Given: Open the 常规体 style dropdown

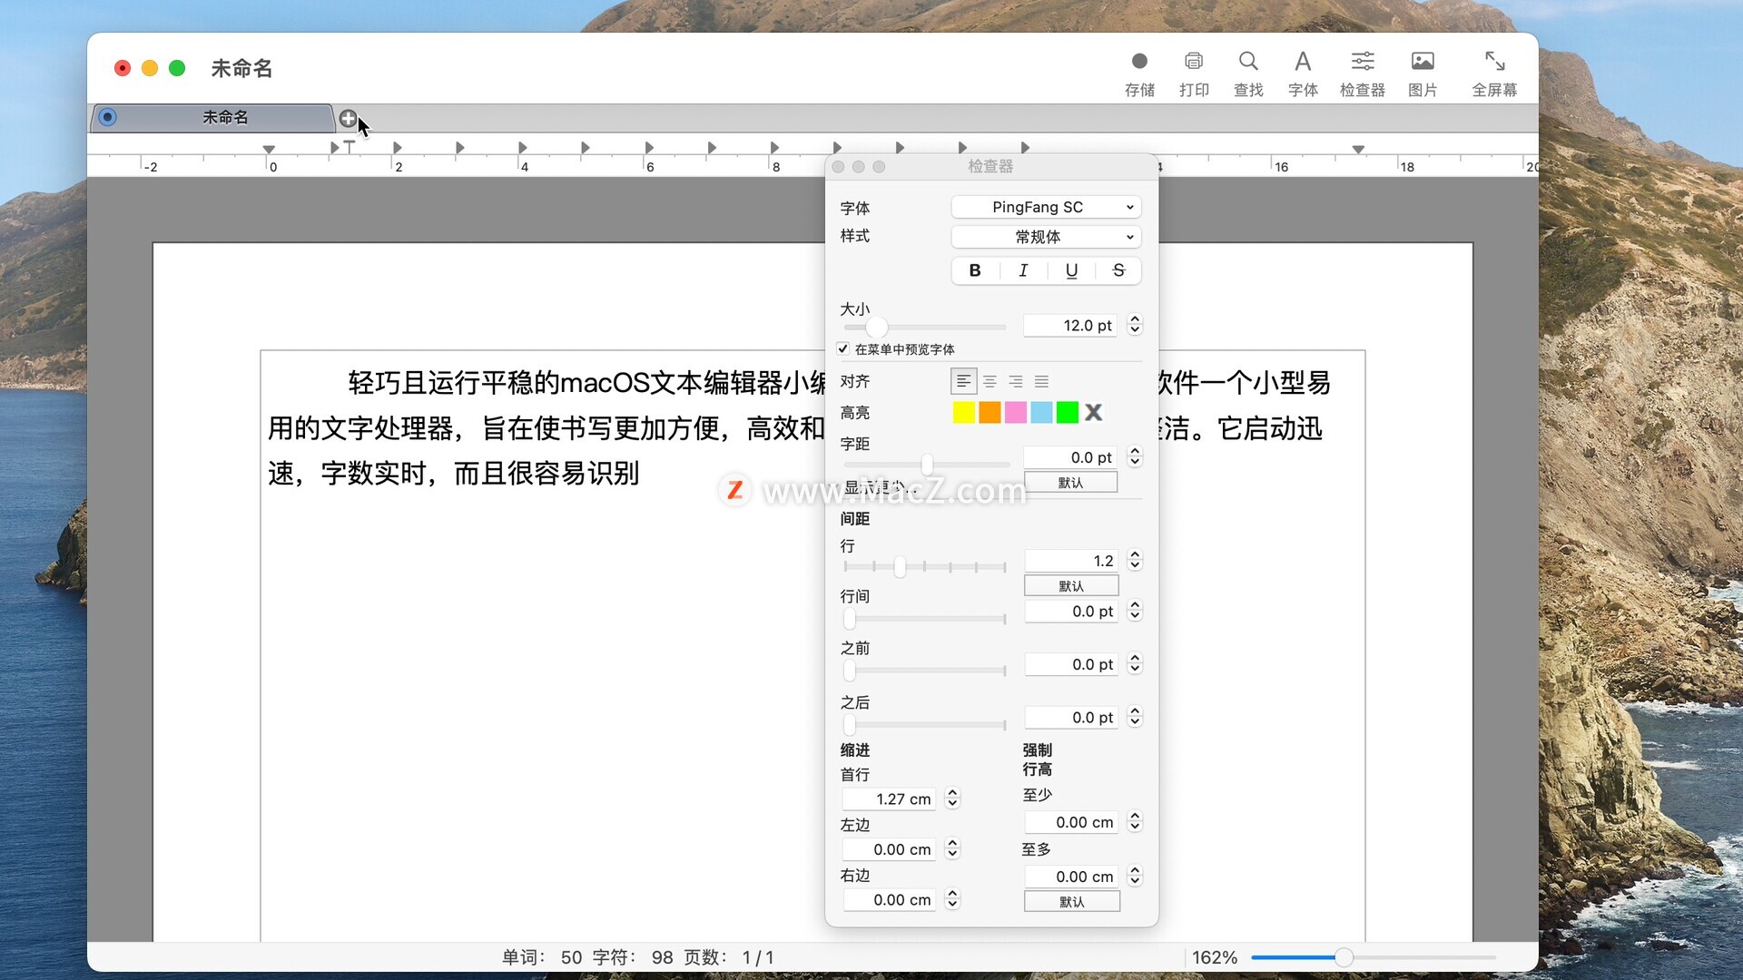Looking at the screenshot, I should [x=1046, y=237].
